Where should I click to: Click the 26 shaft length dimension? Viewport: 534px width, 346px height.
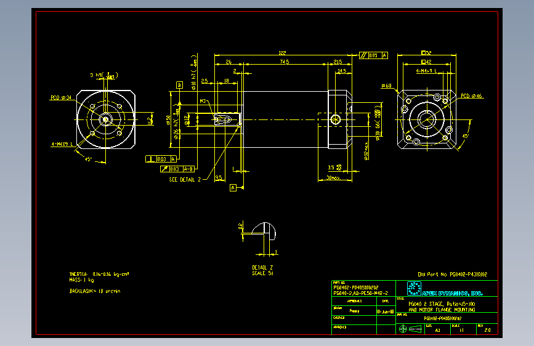click(229, 62)
